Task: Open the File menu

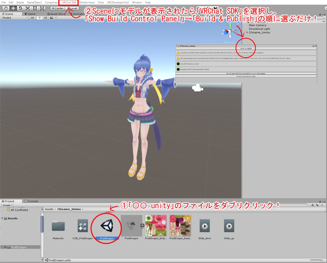Action: coord(4,3)
